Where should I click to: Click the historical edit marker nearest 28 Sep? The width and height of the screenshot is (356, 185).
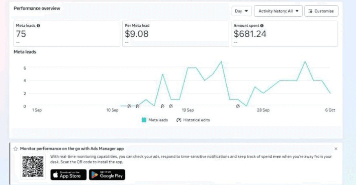[238, 106]
